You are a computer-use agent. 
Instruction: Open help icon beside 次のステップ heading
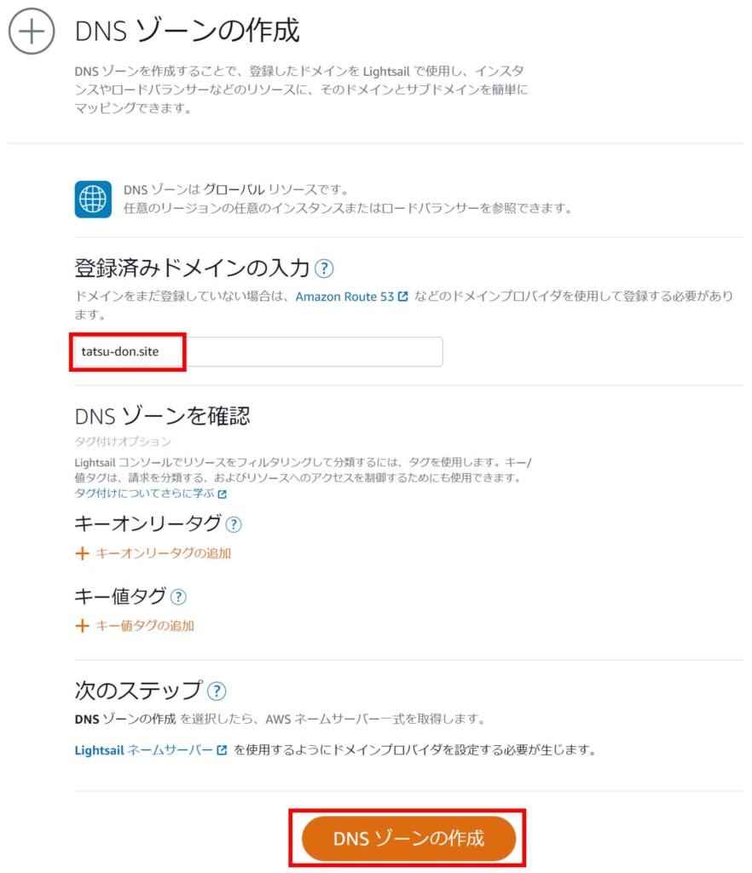(x=217, y=691)
